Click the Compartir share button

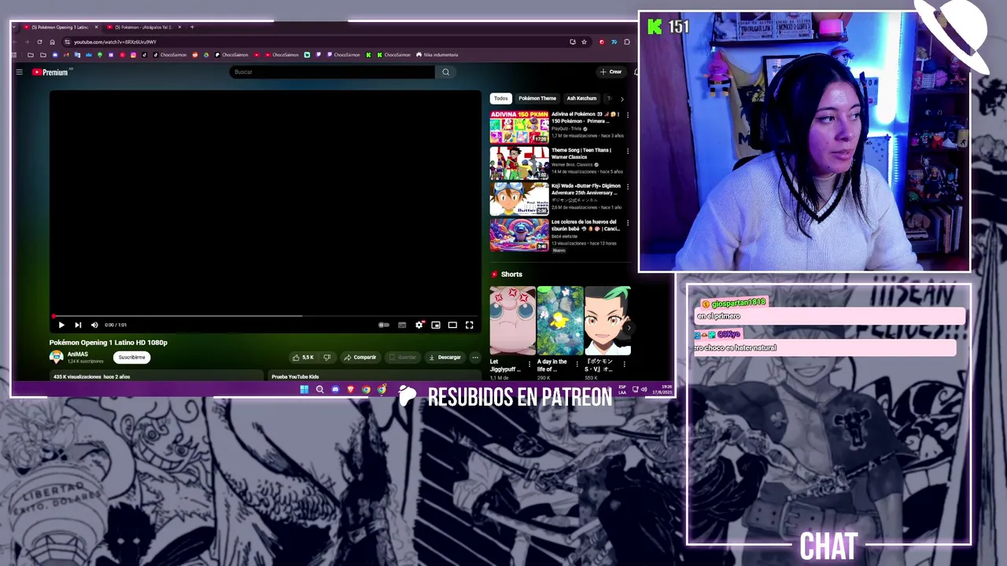(360, 357)
